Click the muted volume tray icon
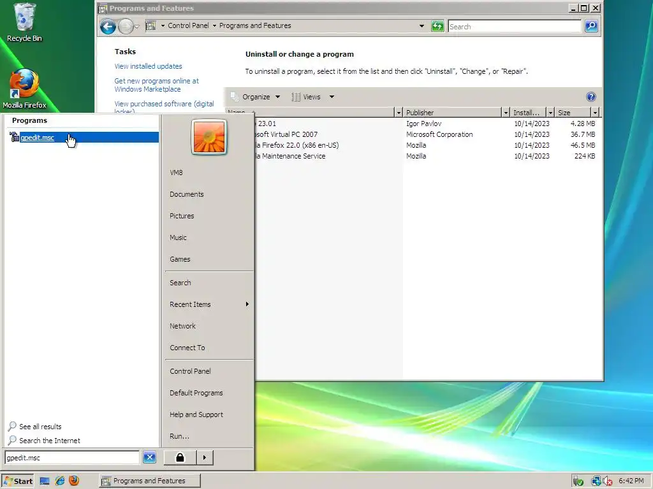Viewport: 653px width, 489px height. pos(607,481)
